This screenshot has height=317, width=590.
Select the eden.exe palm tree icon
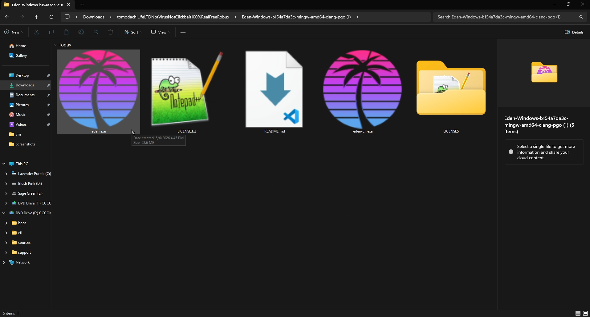pos(98,89)
